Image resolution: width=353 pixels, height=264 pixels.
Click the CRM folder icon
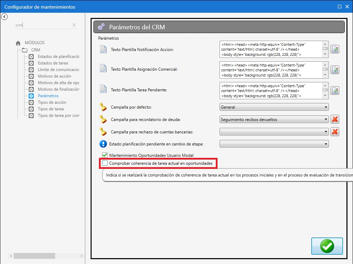(x=24, y=50)
